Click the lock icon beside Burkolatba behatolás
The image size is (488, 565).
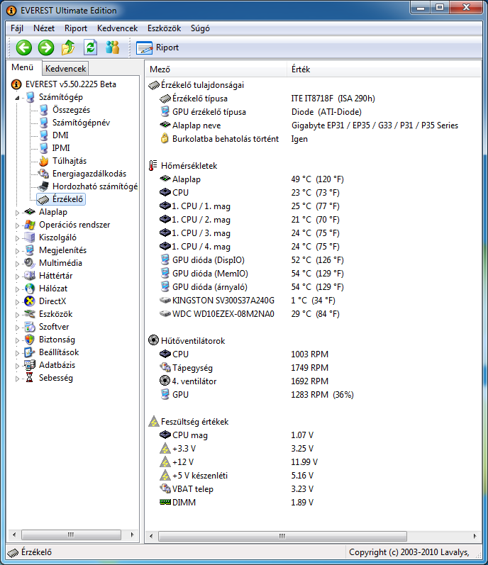165,138
